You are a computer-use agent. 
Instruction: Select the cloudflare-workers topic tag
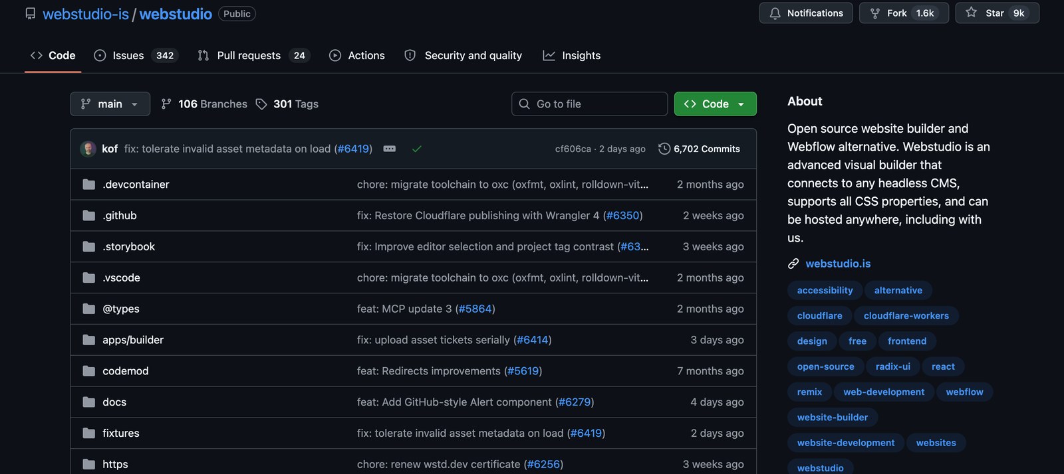point(906,316)
